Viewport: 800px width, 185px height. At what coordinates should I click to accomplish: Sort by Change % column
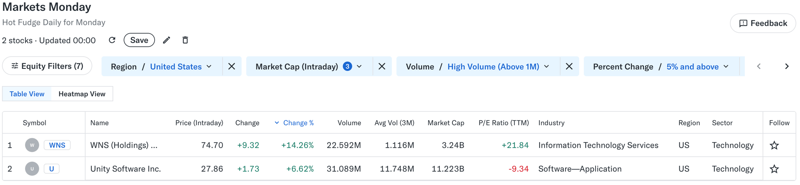click(x=294, y=123)
